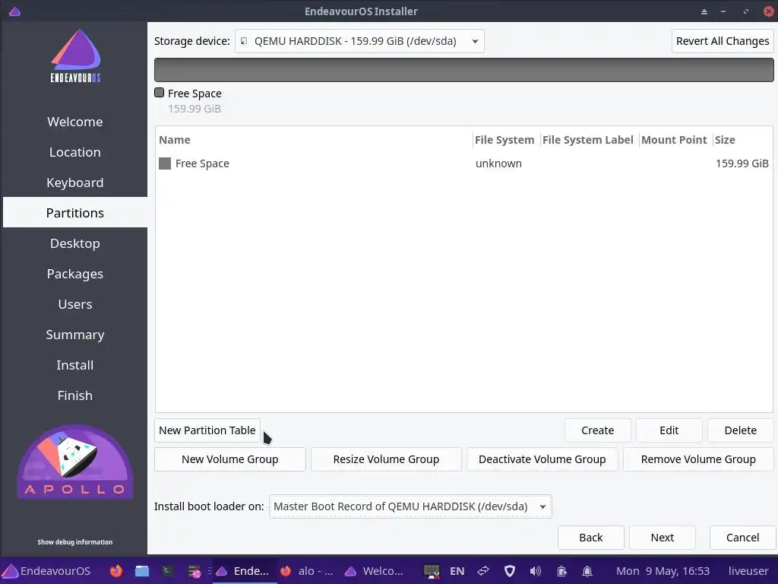778x584 pixels.
Task: Click New Volume Group
Action: (229, 459)
